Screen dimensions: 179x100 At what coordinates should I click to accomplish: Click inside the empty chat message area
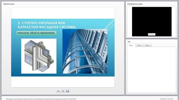point(152,70)
